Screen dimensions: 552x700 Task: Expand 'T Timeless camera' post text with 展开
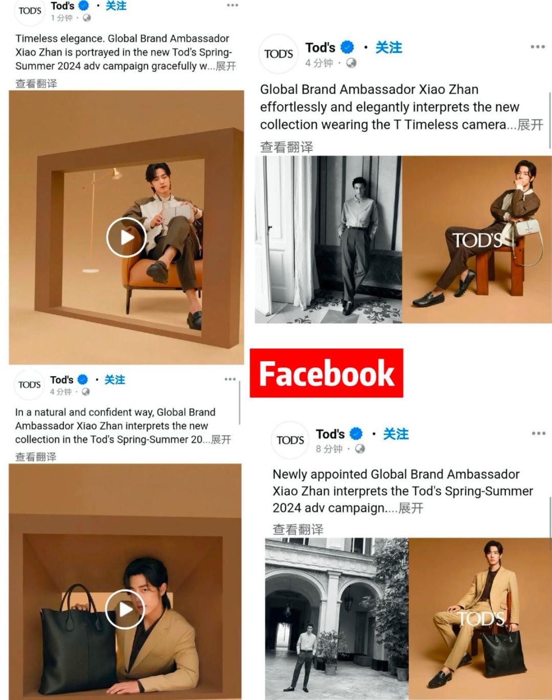pyautogui.click(x=531, y=125)
